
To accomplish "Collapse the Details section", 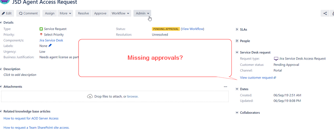I will (1, 23).
